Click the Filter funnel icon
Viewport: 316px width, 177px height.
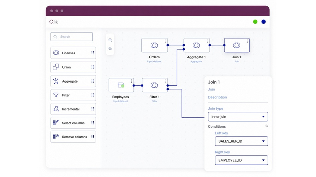[56, 95]
